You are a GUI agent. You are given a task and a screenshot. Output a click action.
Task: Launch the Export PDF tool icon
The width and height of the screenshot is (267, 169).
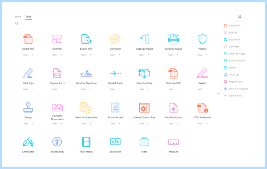[86, 39]
